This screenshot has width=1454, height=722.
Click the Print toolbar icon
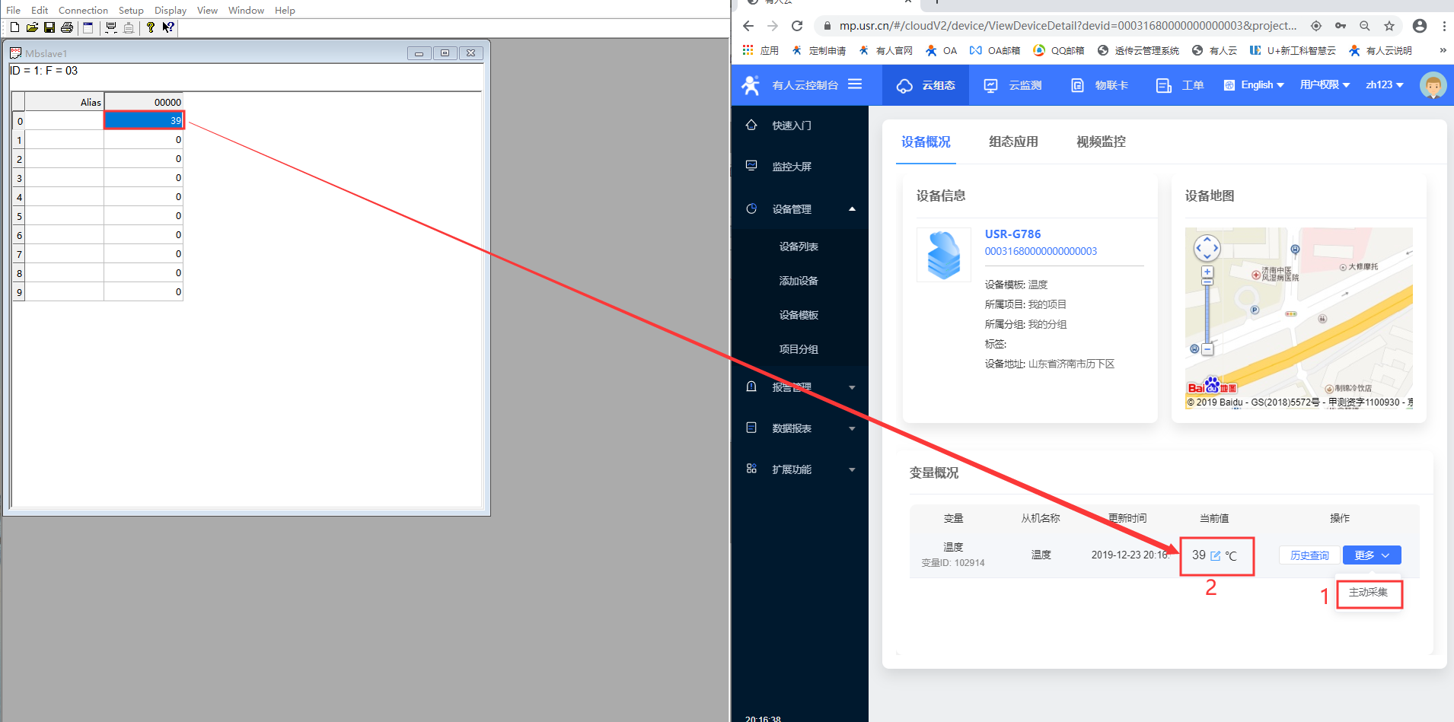coord(67,27)
